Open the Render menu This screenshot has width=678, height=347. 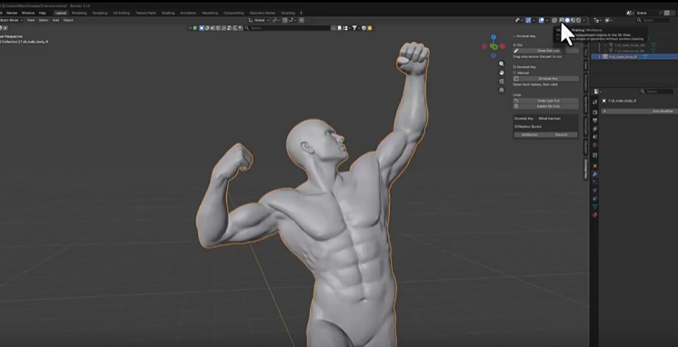coord(12,13)
